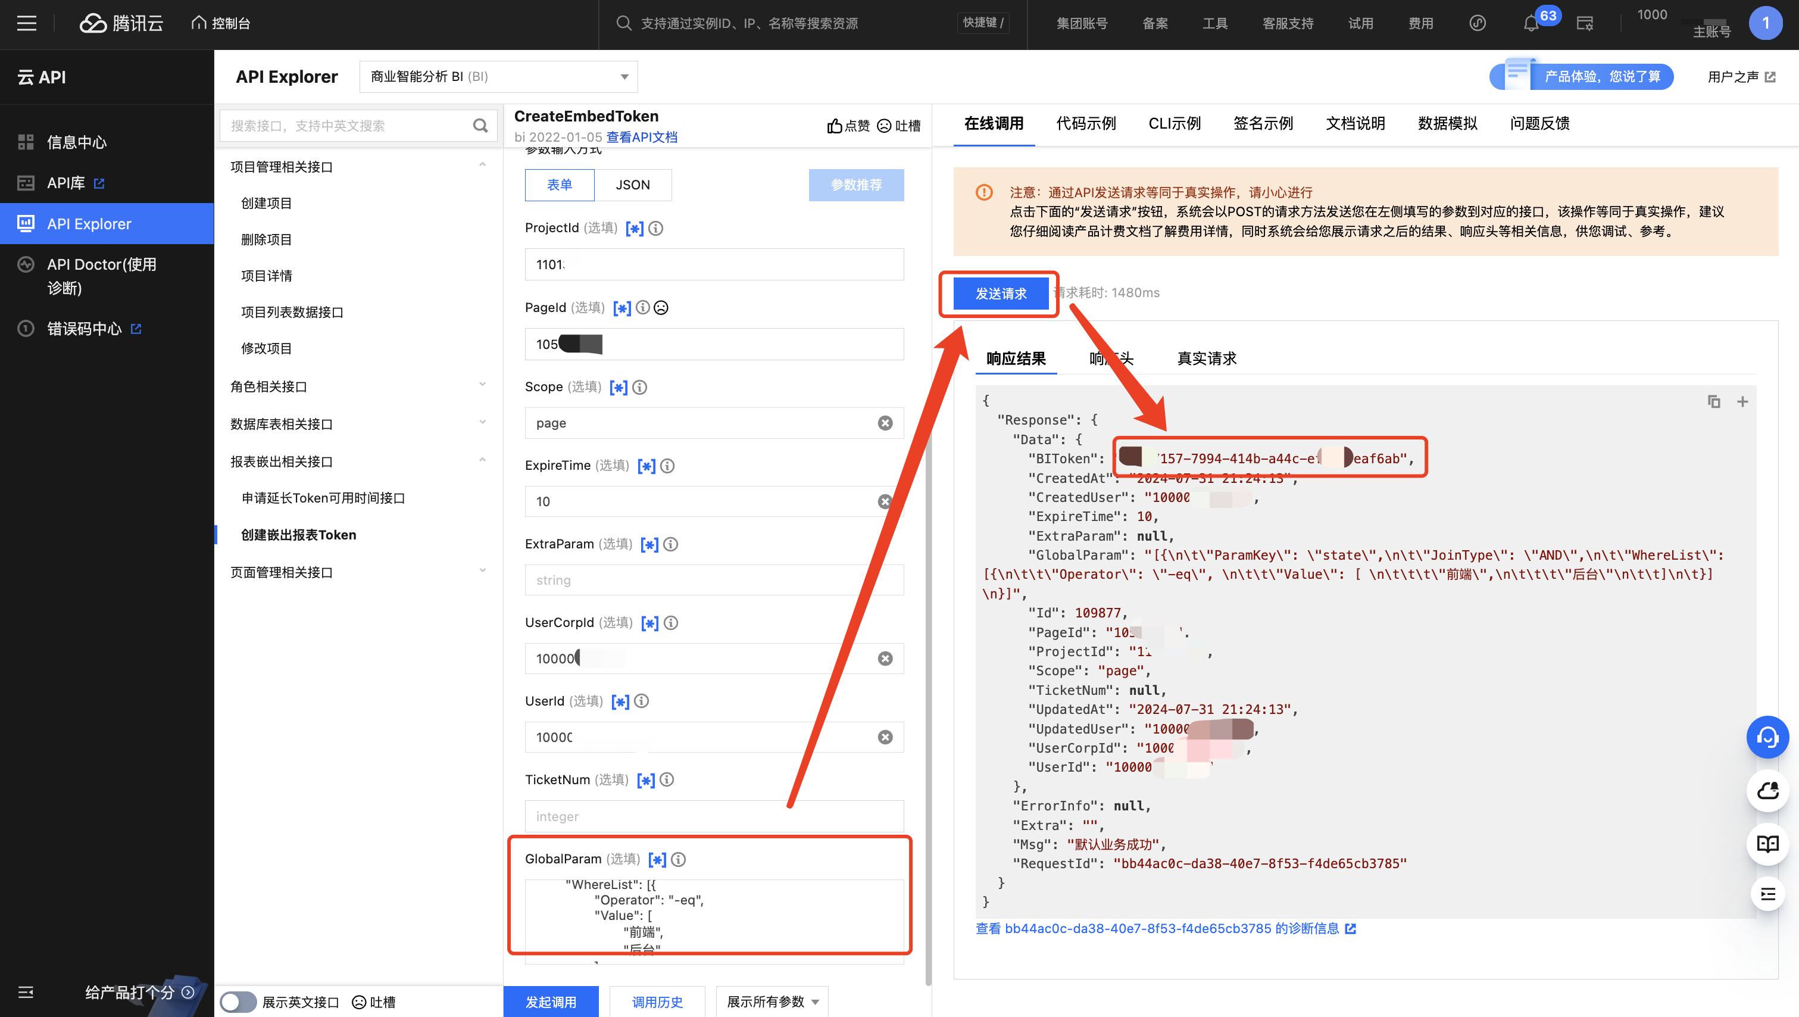
Task: Open the 商业智能分析 BI product dropdown
Action: 499,77
